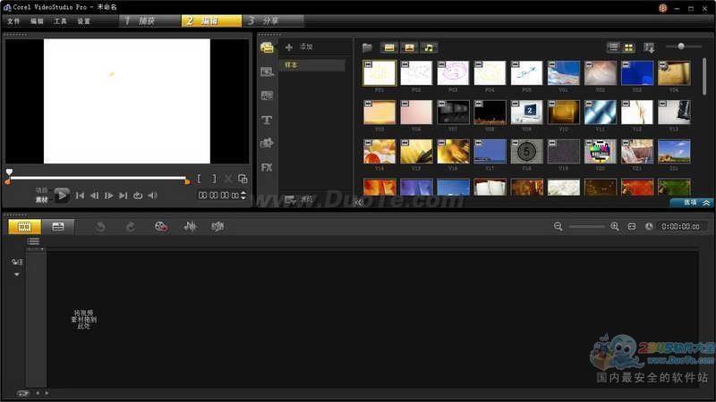
Task: Toggle project/clip play mode
Action: click(41, 195)
